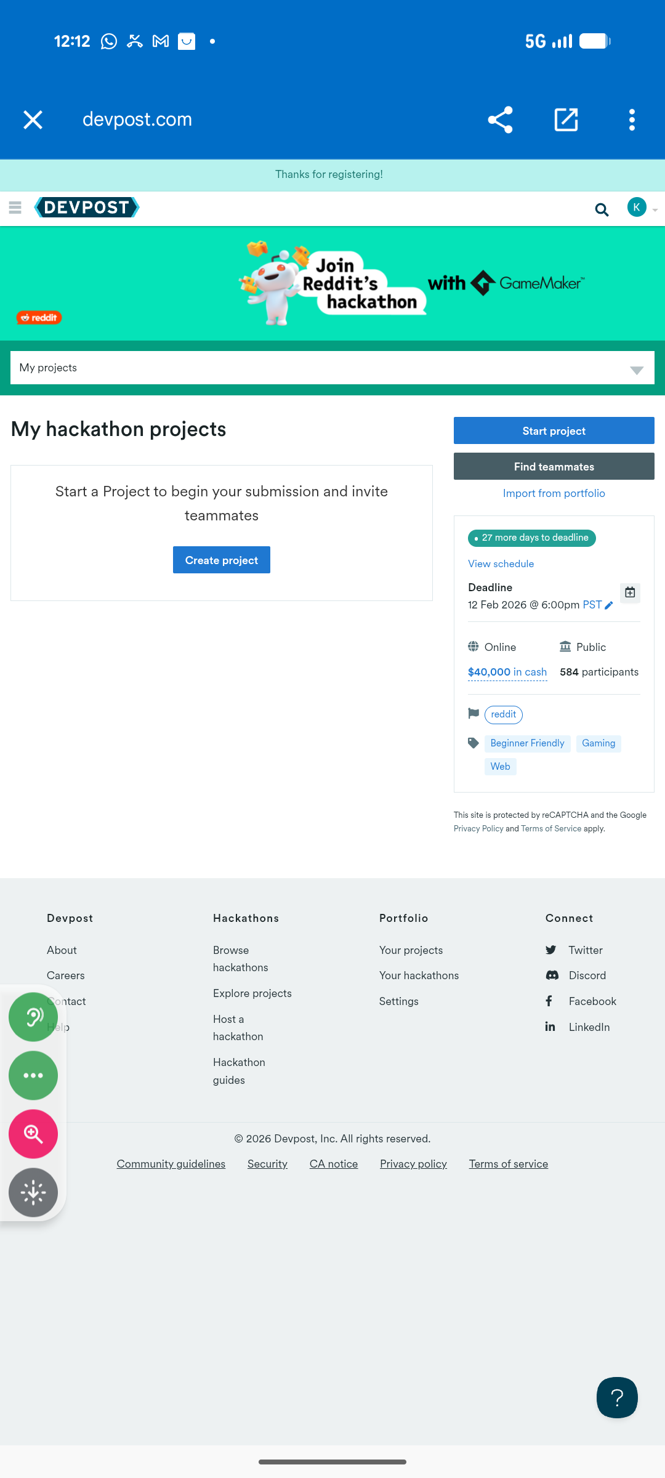Open Hackathon guides footer link
Screen dimensions: 665x1478
[239, 1071]
